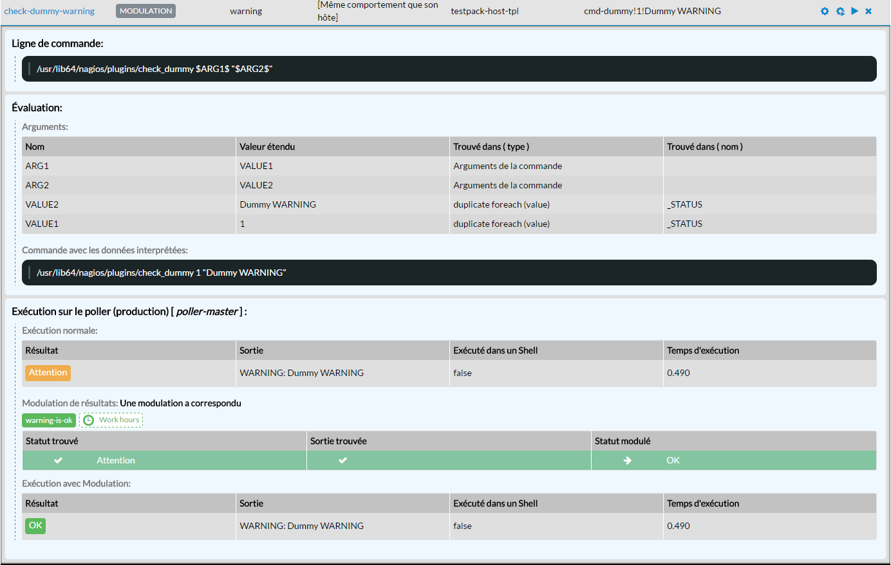This screenshot has width=891, height=565.
Task: Click the checkmark under Statut trouvé
Action: [58, 460]
